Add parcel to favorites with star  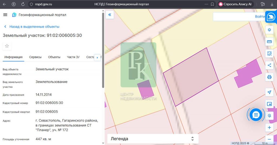pyautogui.click(x=7, y=46)
